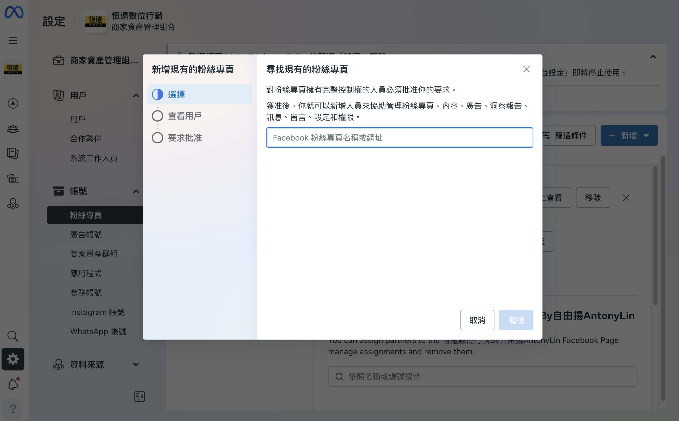Select the 要求批准 step radio

tap(157, 138)
